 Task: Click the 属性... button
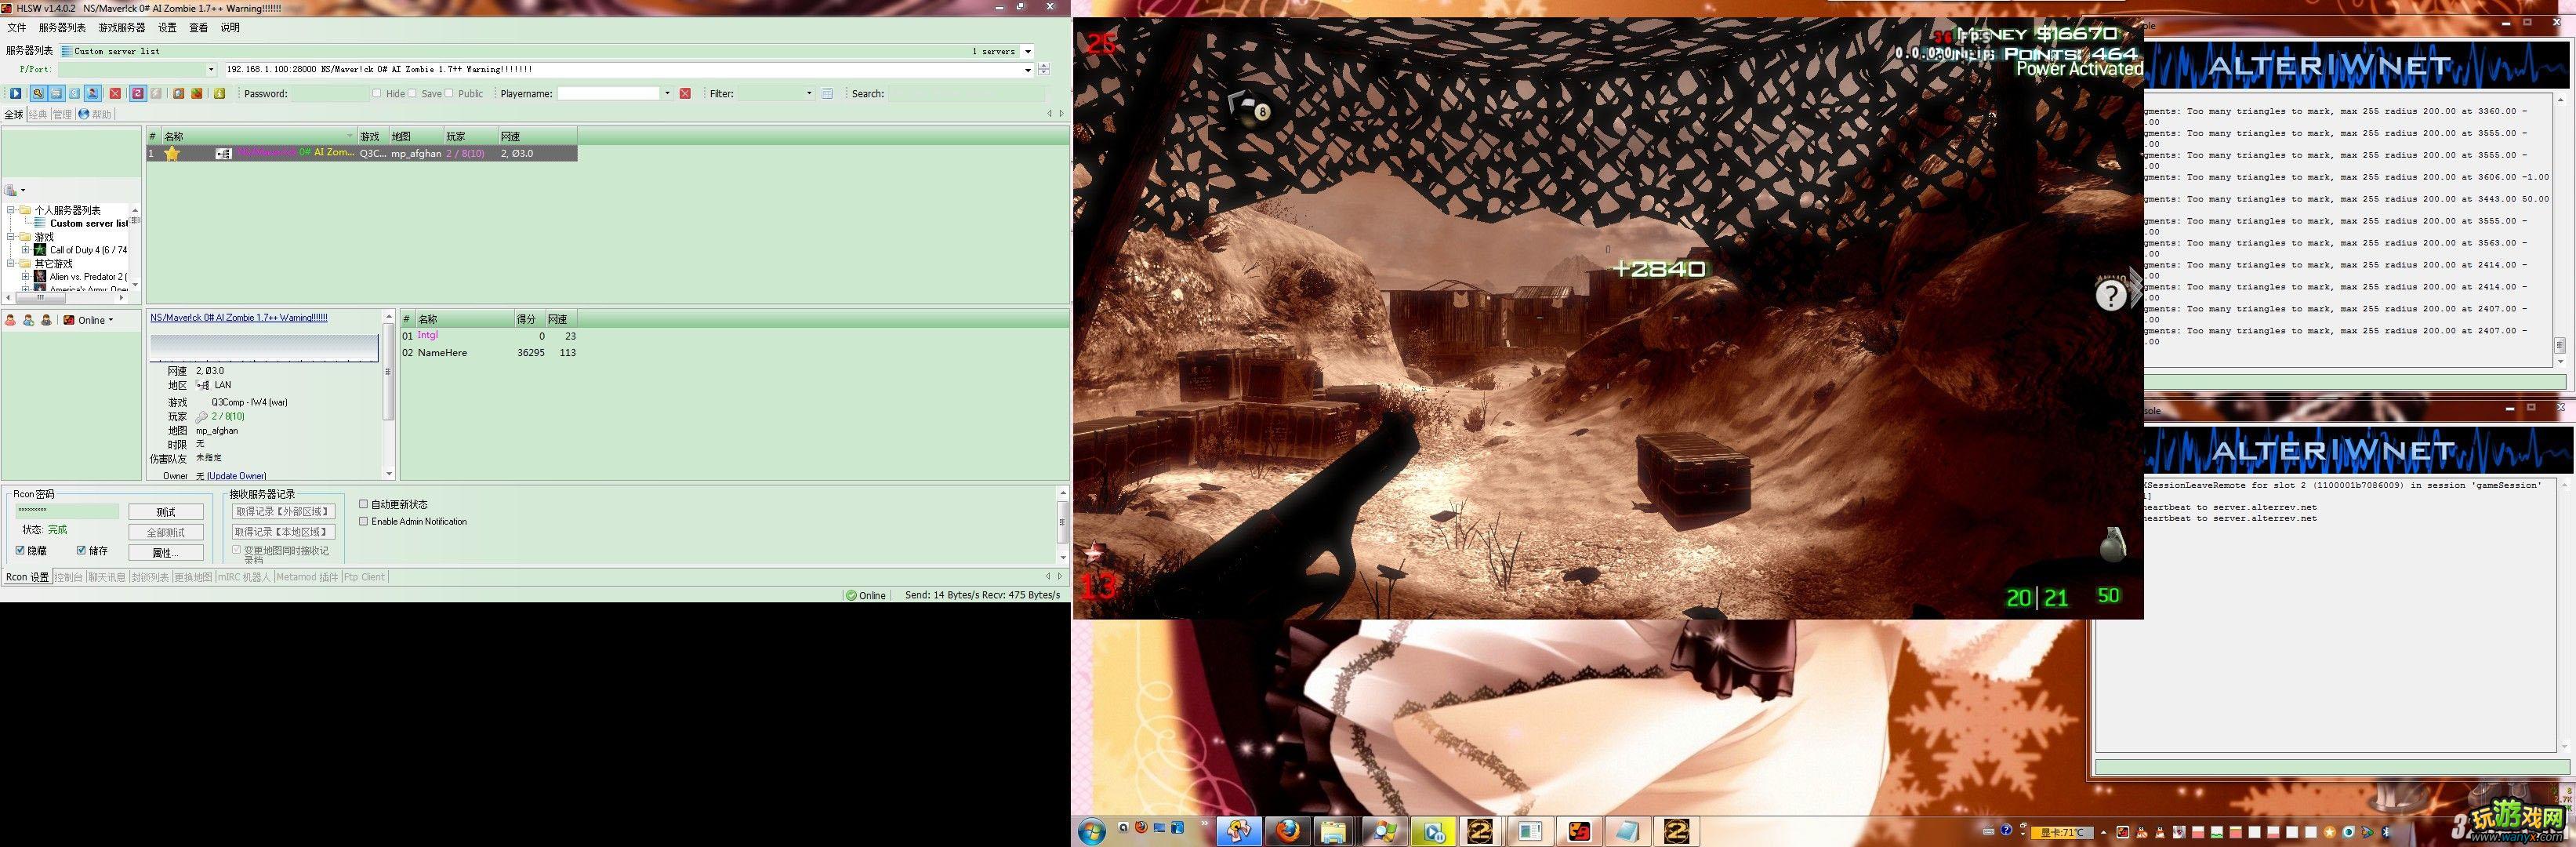166,553
